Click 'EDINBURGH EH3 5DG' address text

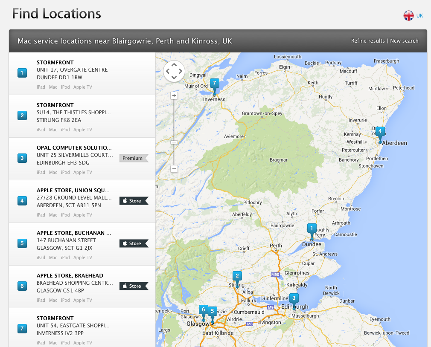tap(63, 162)
